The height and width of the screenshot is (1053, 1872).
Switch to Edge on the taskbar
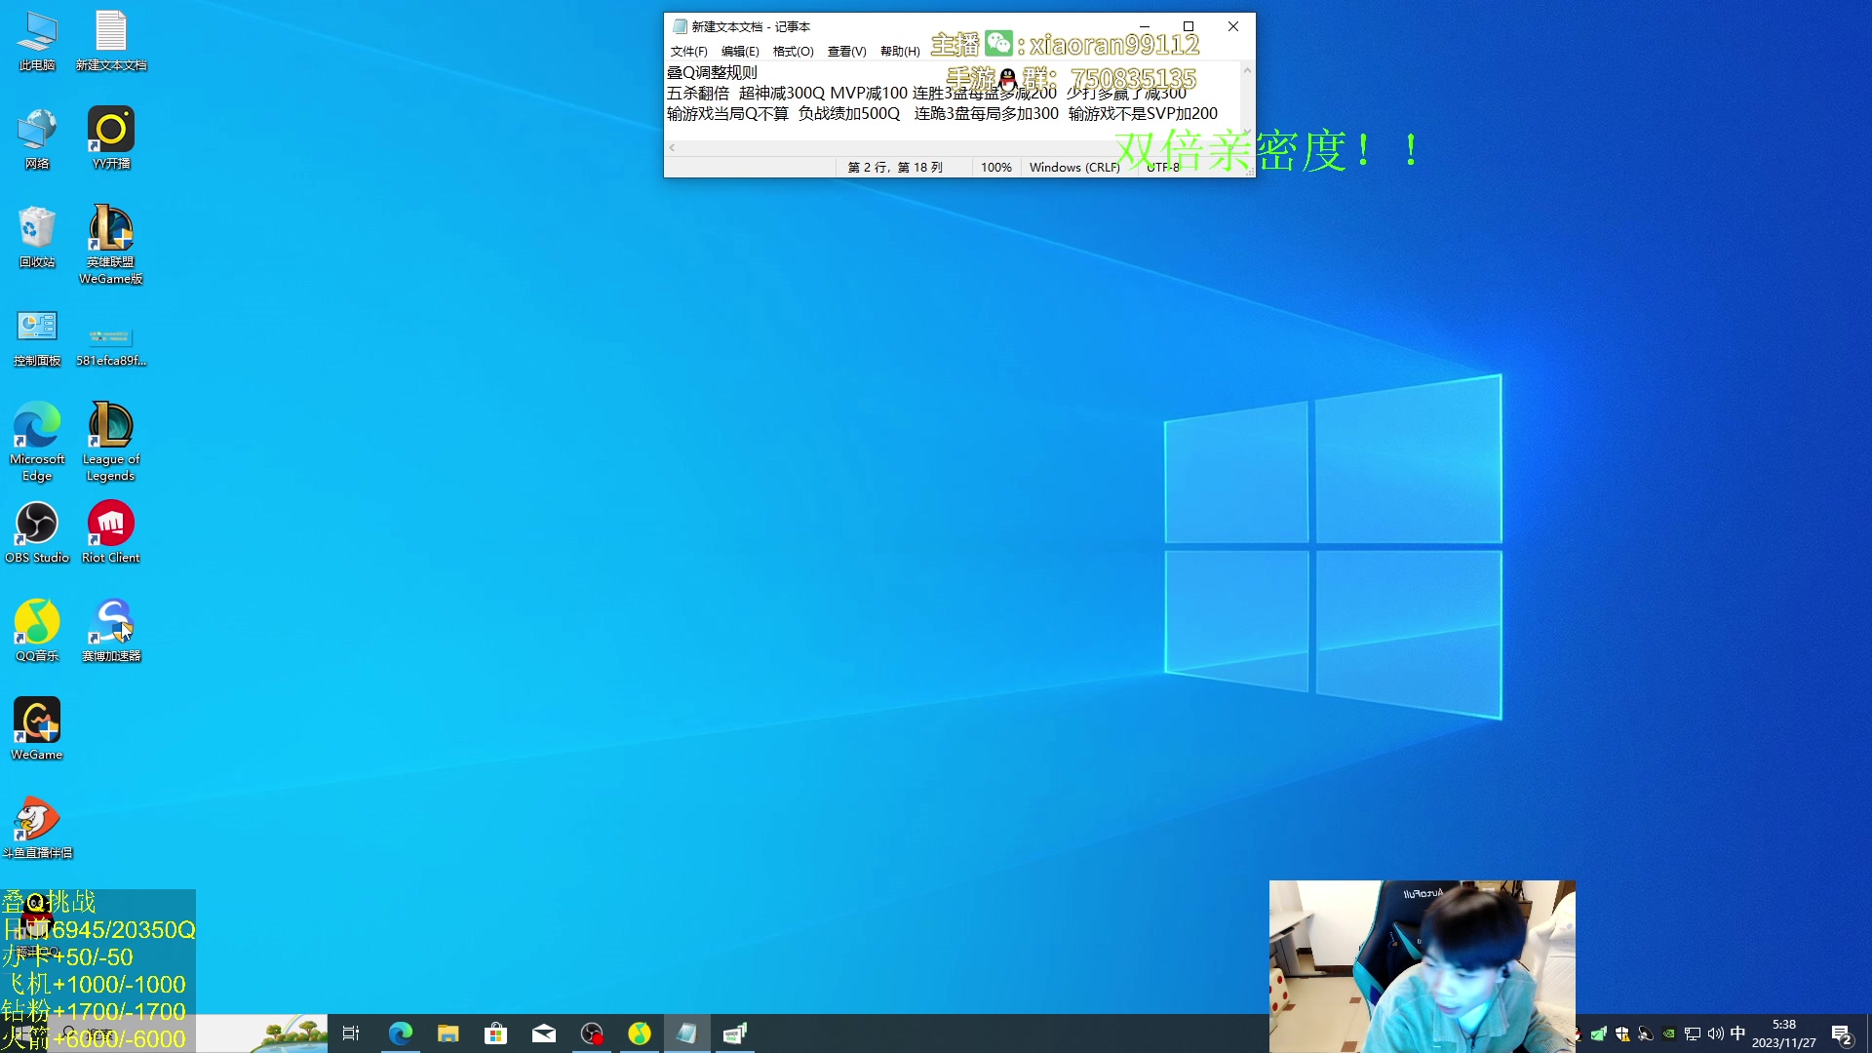click(400, 1033)
